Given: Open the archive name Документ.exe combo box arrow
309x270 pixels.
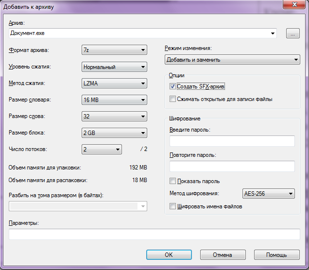Looking at the screenshot, I should click(273, 34).
